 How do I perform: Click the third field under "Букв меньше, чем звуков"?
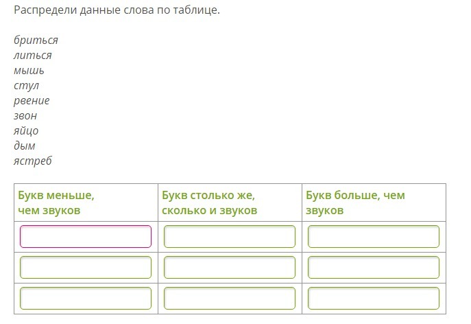[x=86, y=298]
